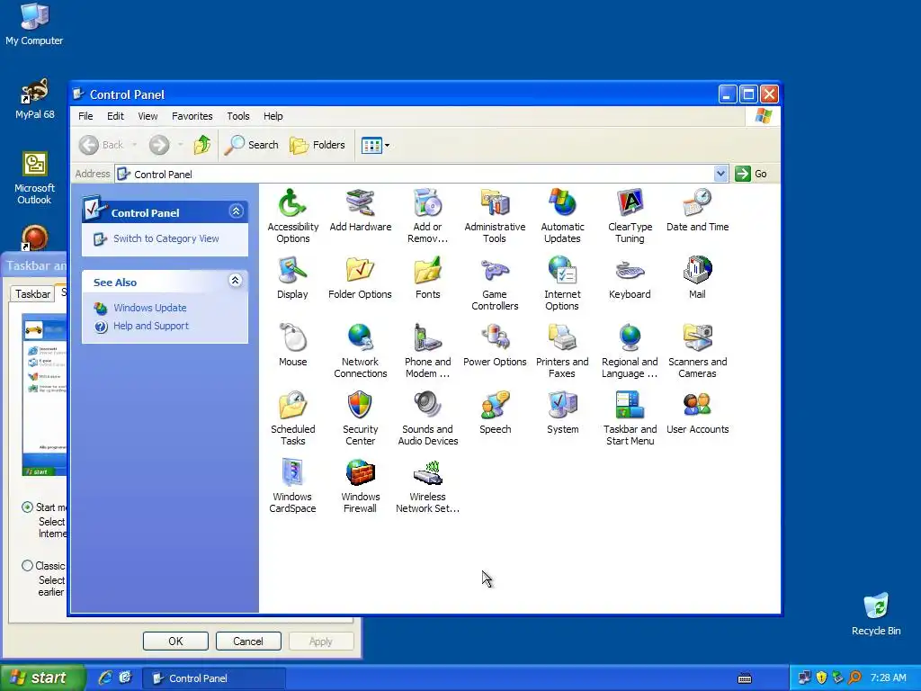Open User Accounts icon
The height and width of the screenshot is (691, 921).
(697, 412)
